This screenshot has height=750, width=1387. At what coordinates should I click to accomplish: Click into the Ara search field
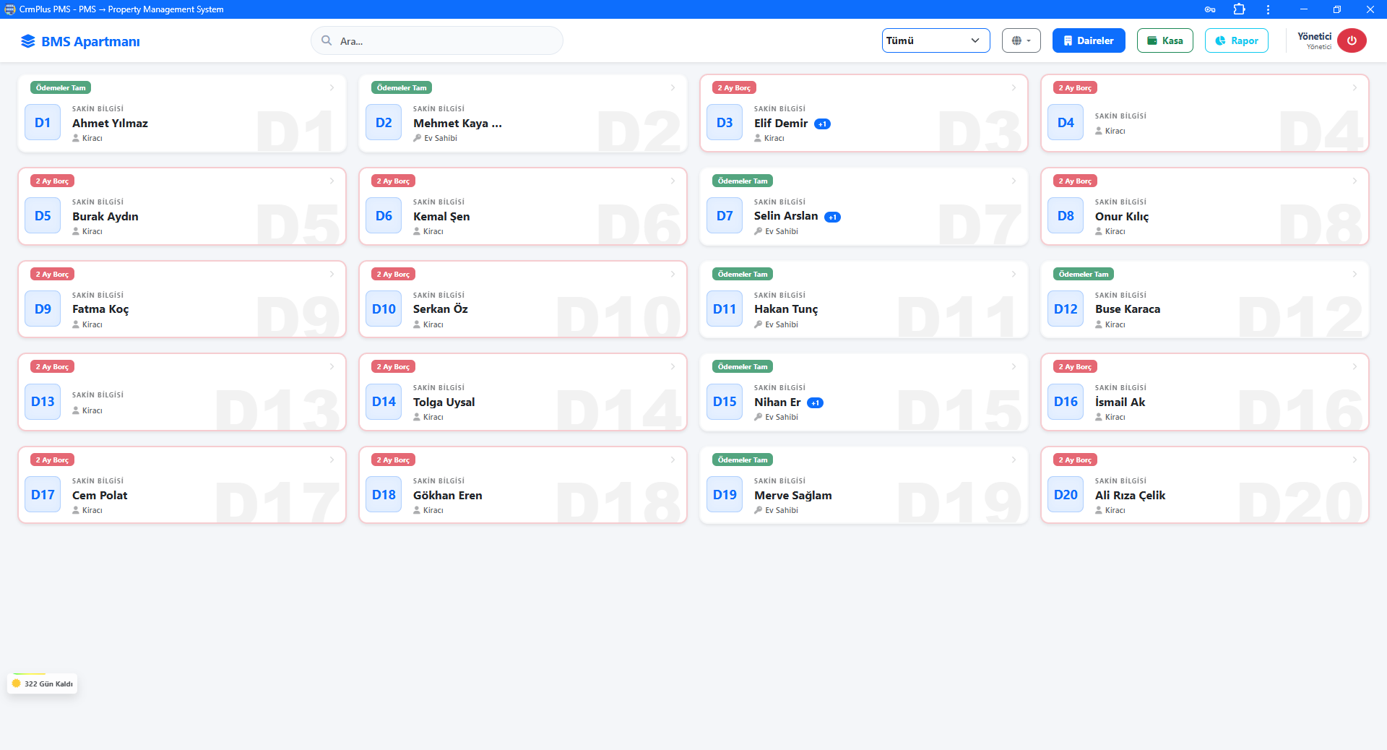click(437, 41)
